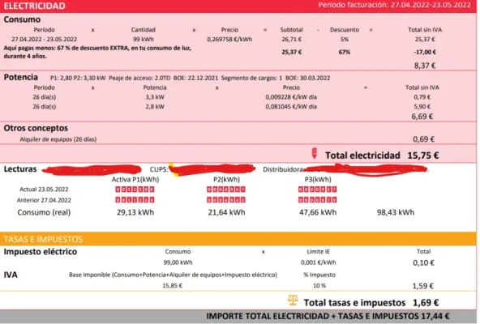Select the 'BOE: 30.03.2022' text
Screen dimensions: 480x324
tap(307, 78)
